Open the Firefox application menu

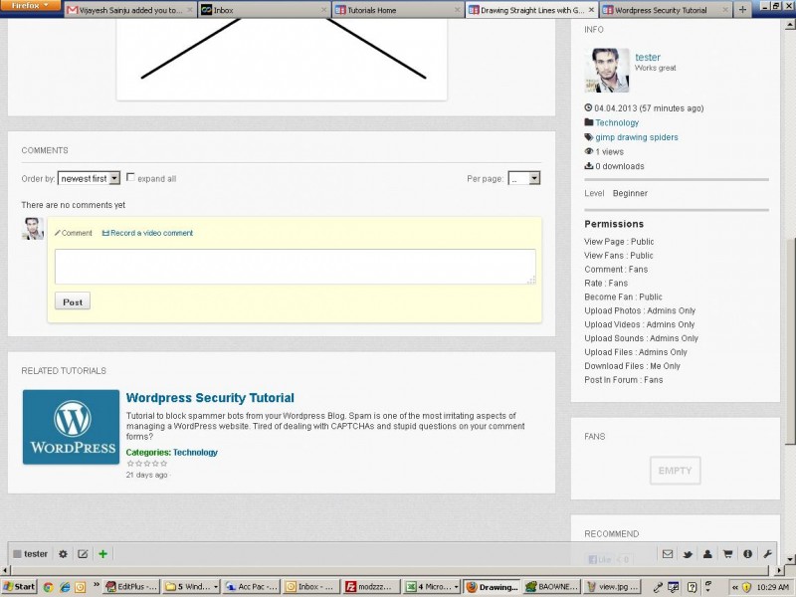click(31, 6)
